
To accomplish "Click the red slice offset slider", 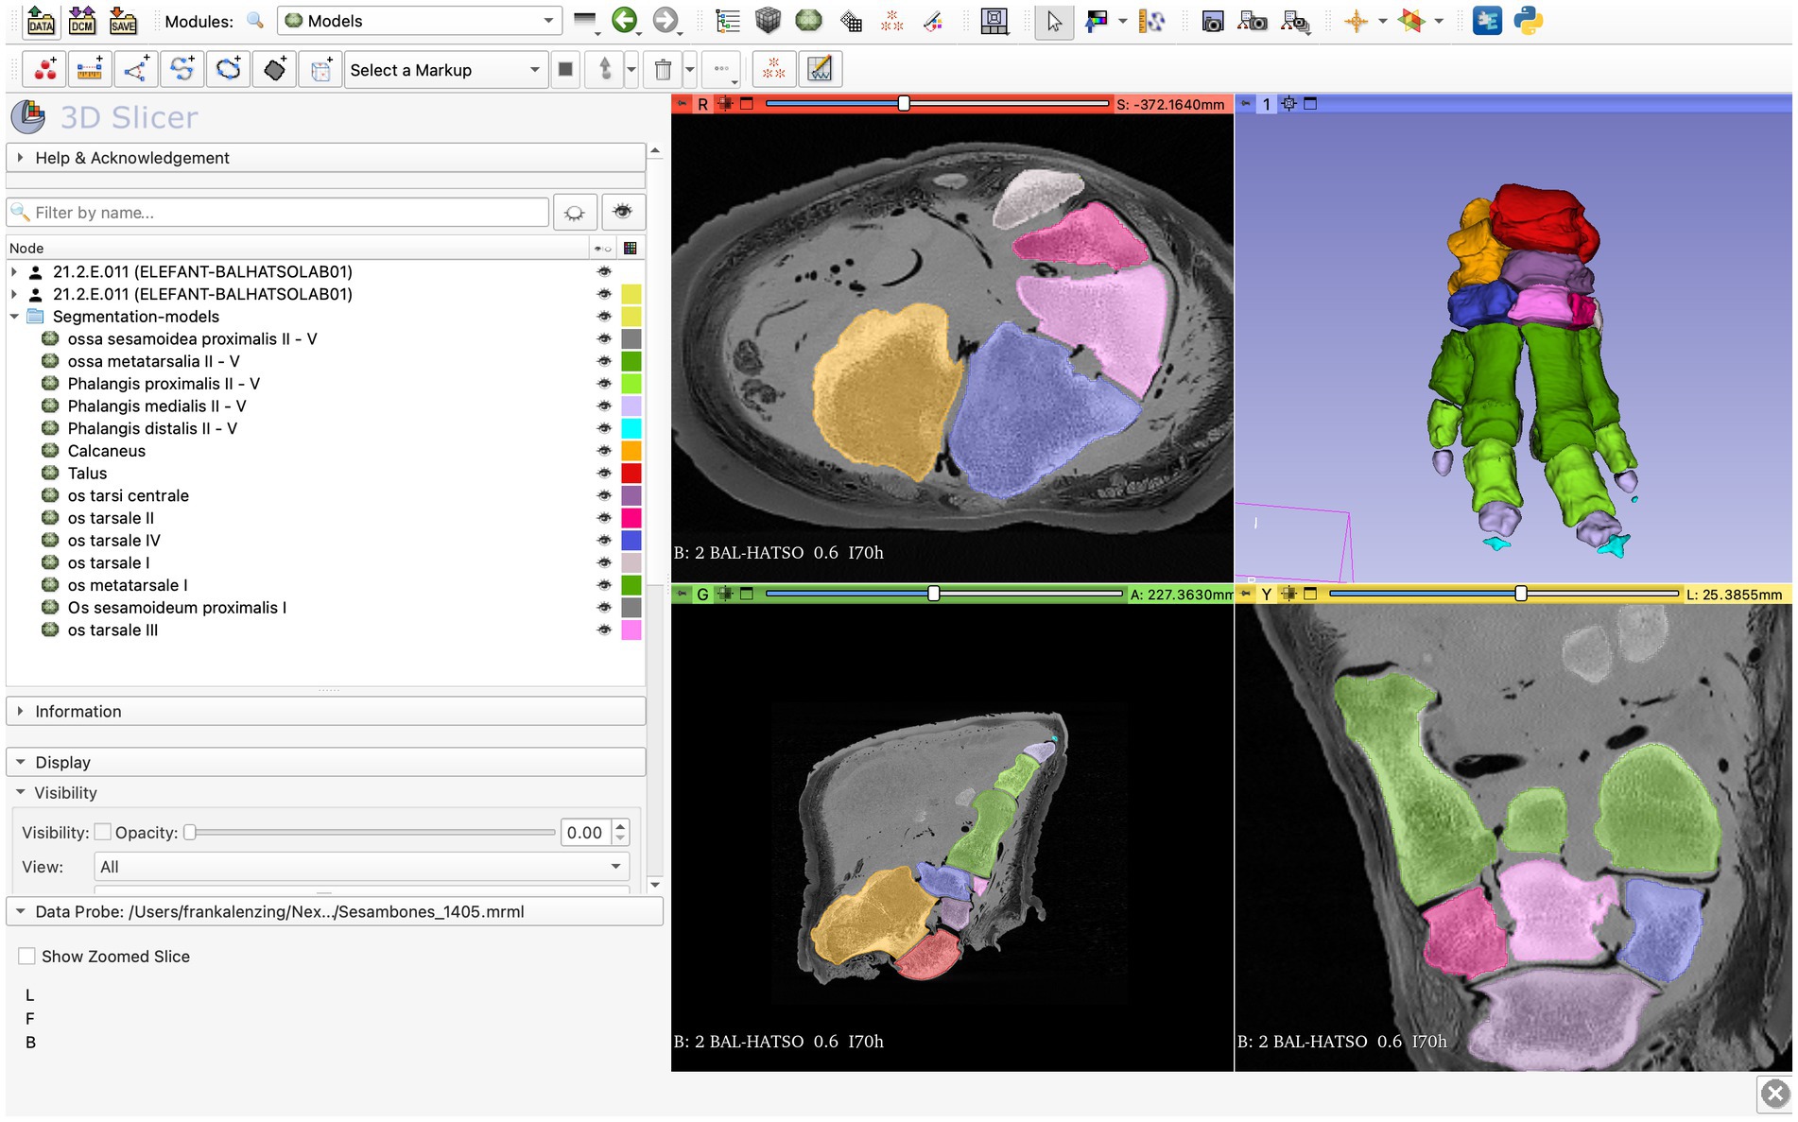I will (936, 104).
